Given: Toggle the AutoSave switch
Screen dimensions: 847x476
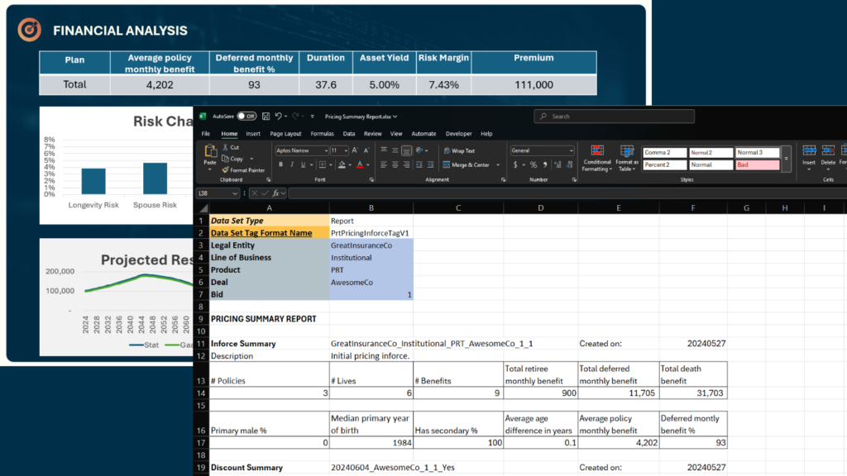Looking at the screenshot, I should (246, 116).
